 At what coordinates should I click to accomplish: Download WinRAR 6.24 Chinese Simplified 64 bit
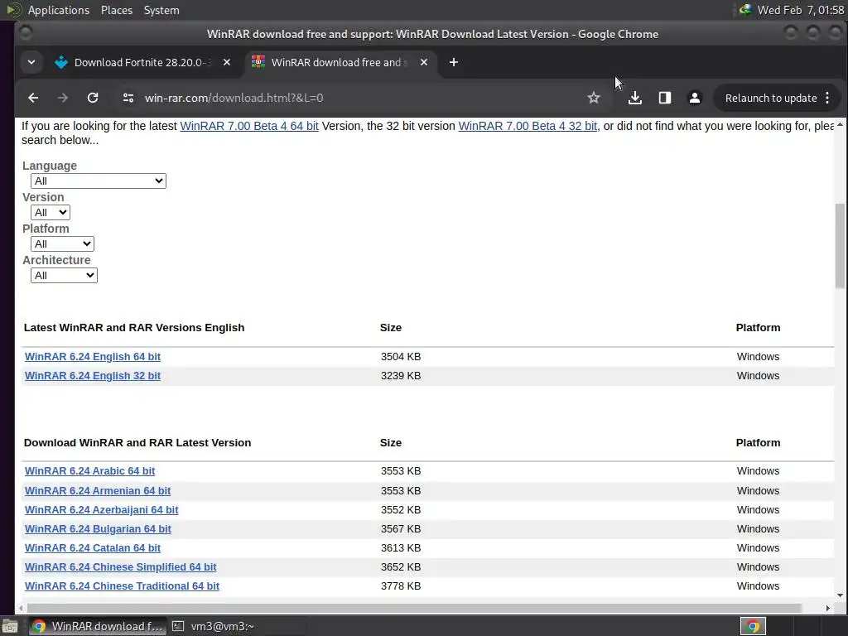point(121,566)
